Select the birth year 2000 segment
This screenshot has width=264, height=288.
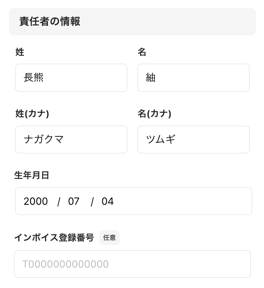click(36, 201)
